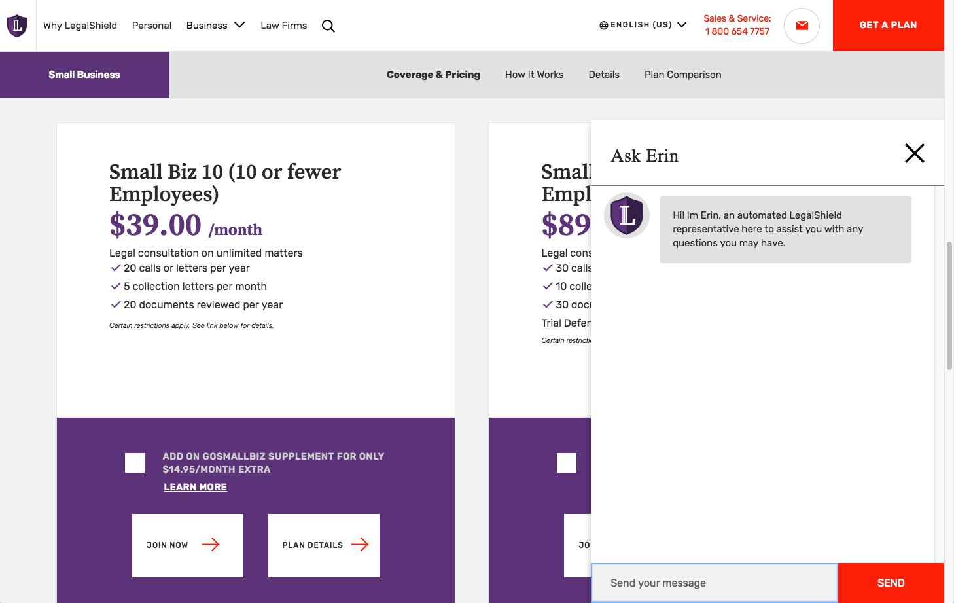Open the Why LegalShield menu
This screenshot has height=603, width=954.
tap(80, 26)
